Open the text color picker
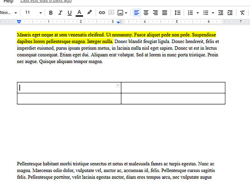Viewport: 250px width, 195px height. point(79,13)
